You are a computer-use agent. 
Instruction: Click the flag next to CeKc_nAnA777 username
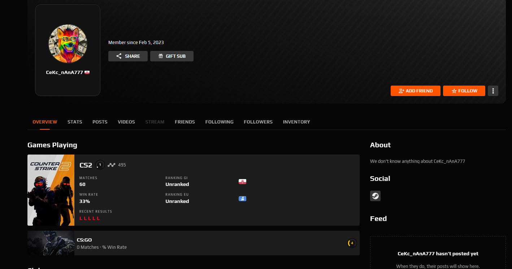[x=87, y=72]
